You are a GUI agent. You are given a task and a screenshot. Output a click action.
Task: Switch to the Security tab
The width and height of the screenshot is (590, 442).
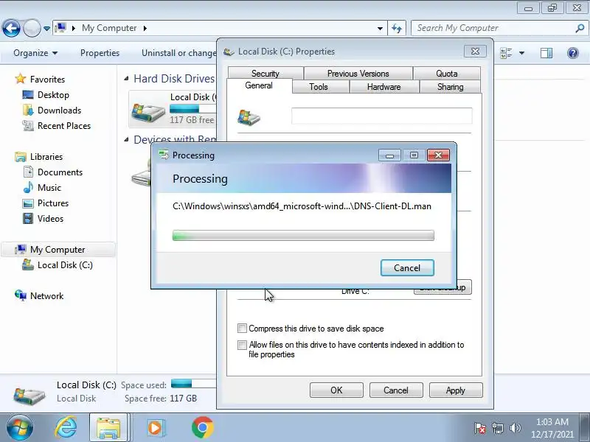[x=265, y=73]
